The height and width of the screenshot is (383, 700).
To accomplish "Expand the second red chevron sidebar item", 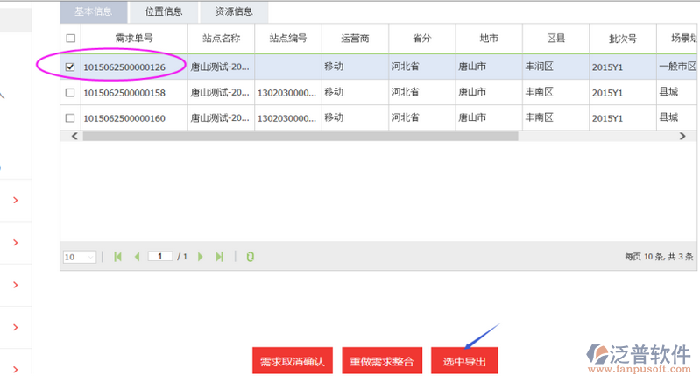I will [15, 243].
